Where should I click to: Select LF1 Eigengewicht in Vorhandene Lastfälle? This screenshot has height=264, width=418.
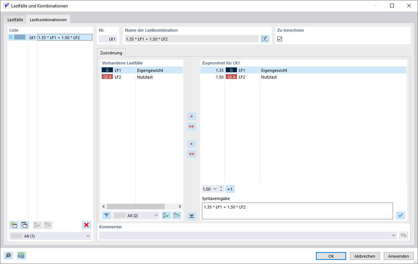pyautogui.click(x=142, y=70)
